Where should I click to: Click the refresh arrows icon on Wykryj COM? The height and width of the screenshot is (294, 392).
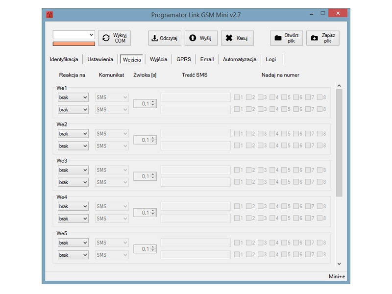coord(106,38)
